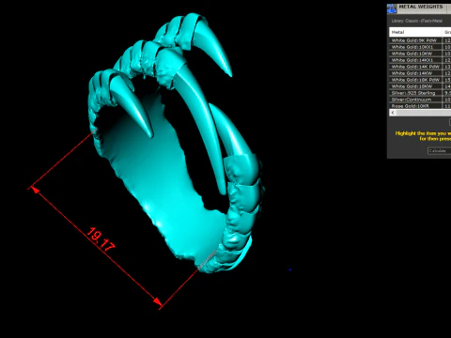Select the White Gold:14KW row
Image resolution: width=451 pixels, height=338 pixels.
coord(420,73)
